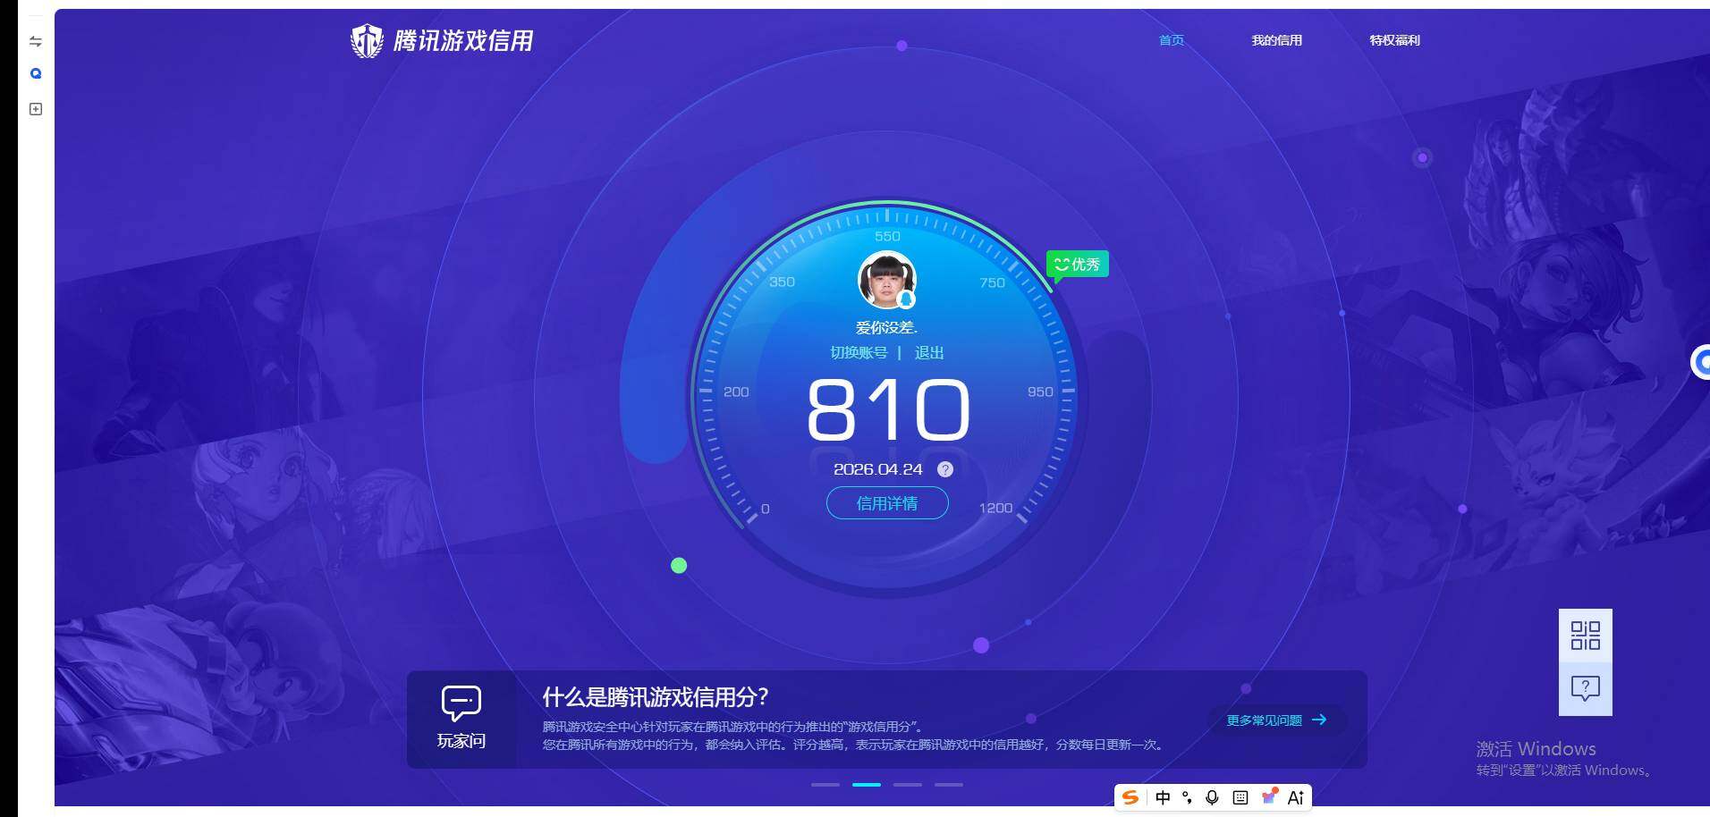The width and height of the screenshot is (1710, 817).
Task: Click the 腾讯游戏信用 shield logo
Action: [x=367, y=39]
